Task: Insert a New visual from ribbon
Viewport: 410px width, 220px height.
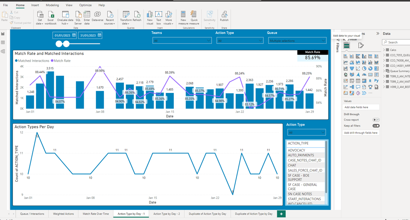Action: [150, 18]
